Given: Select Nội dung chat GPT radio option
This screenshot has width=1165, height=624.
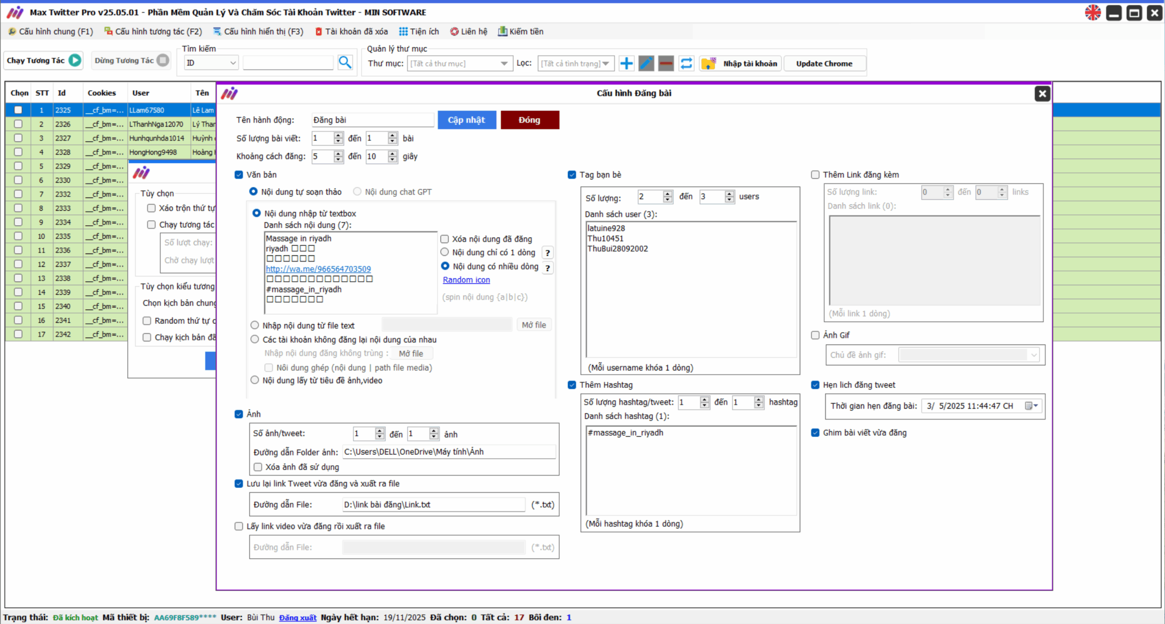Looking at the screenshot, I should click(357, 192).
